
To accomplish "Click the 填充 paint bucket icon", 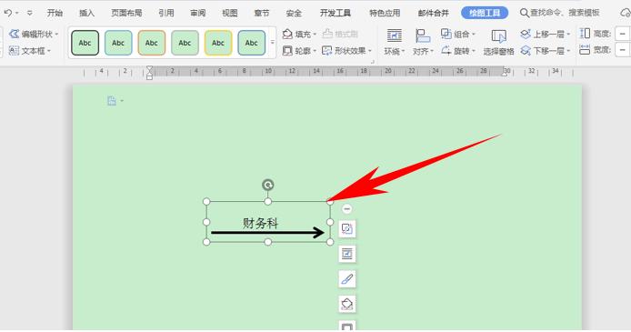I will point(287,34).
